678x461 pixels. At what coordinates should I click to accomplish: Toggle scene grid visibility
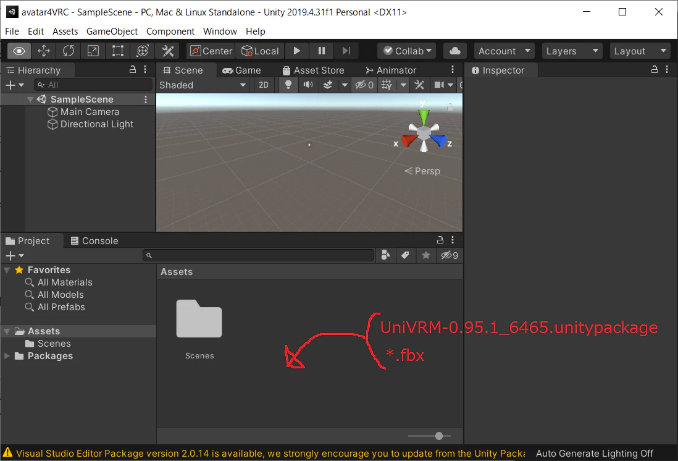387,85
